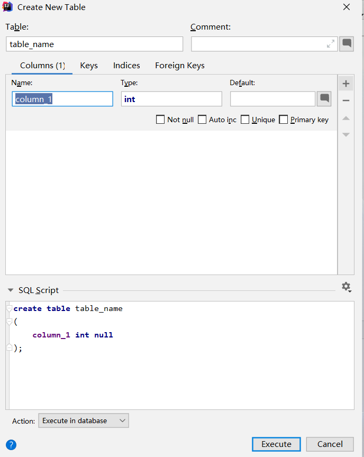Open help with the question mark icon

click(11, 445)
